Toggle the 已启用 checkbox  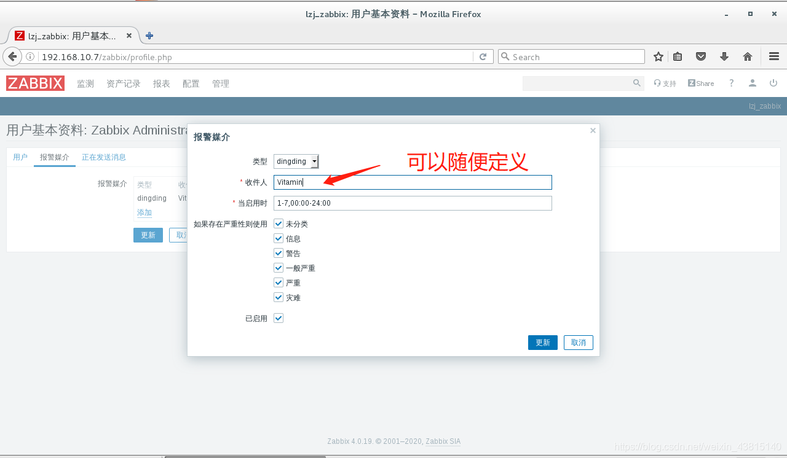tap(279, 318)
